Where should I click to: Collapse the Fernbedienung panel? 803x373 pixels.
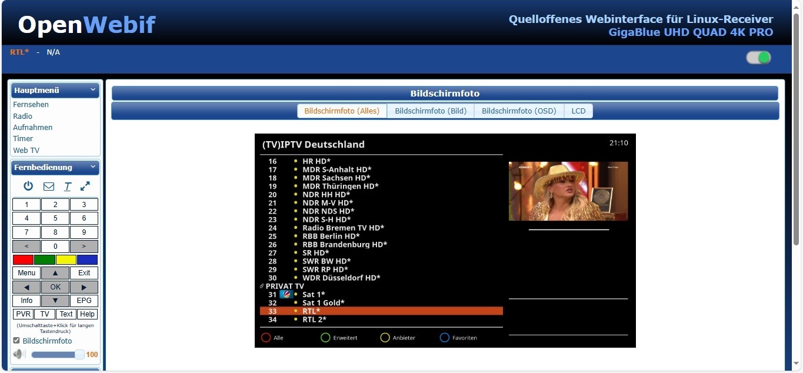click(93, 167)
